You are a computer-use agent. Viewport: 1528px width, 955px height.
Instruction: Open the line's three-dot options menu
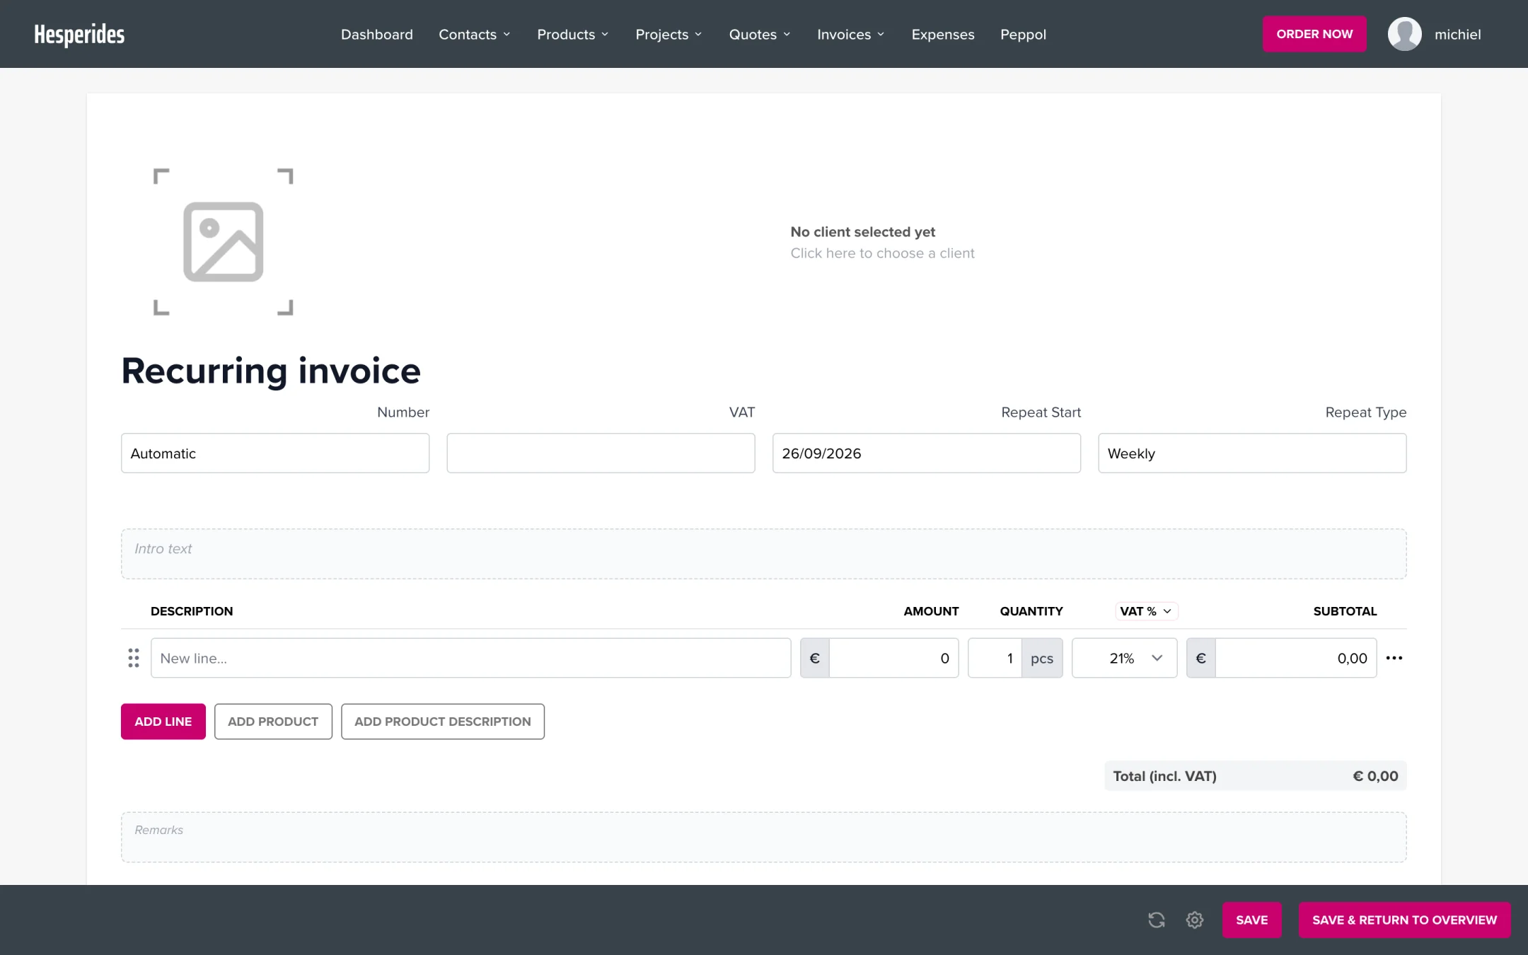tap(1394, 658)
